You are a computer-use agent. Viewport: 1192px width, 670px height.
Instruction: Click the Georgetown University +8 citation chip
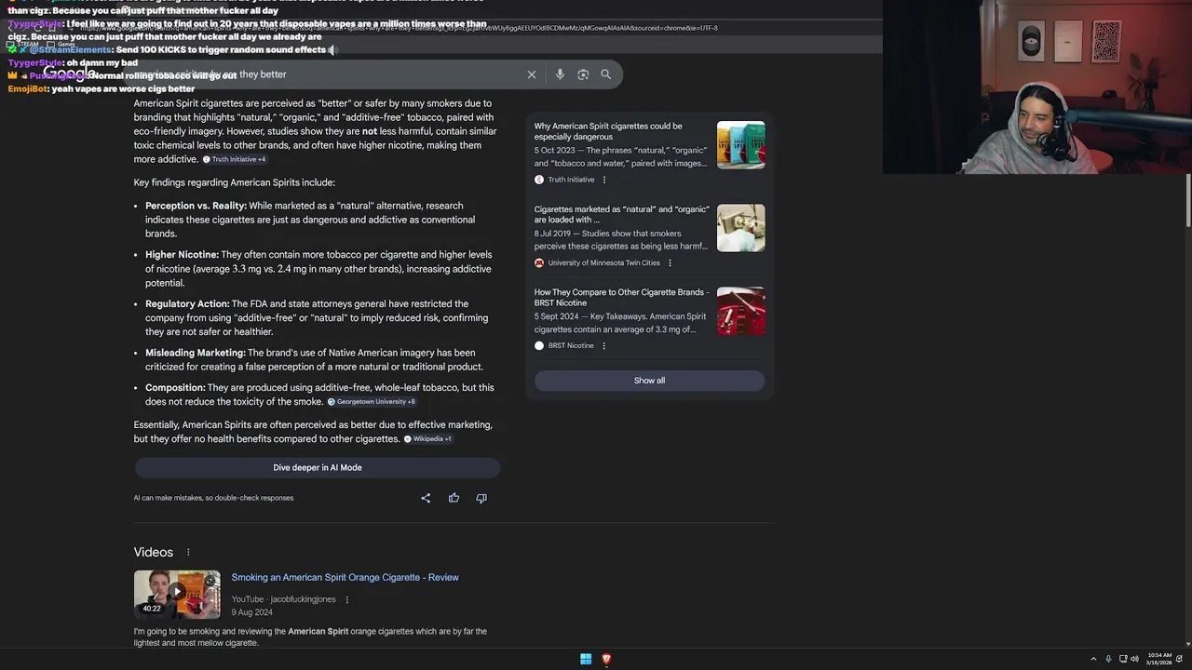(x=372, y=402)
